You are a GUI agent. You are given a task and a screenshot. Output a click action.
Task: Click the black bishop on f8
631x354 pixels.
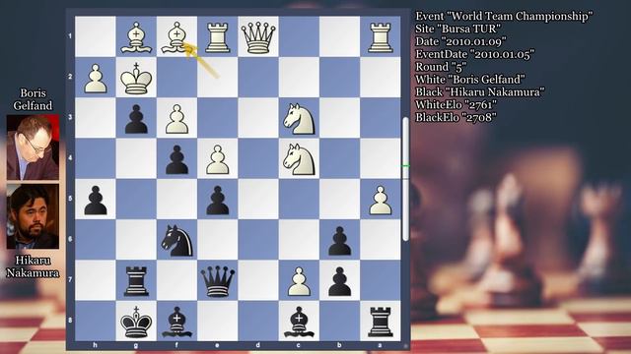coord(176,322)
